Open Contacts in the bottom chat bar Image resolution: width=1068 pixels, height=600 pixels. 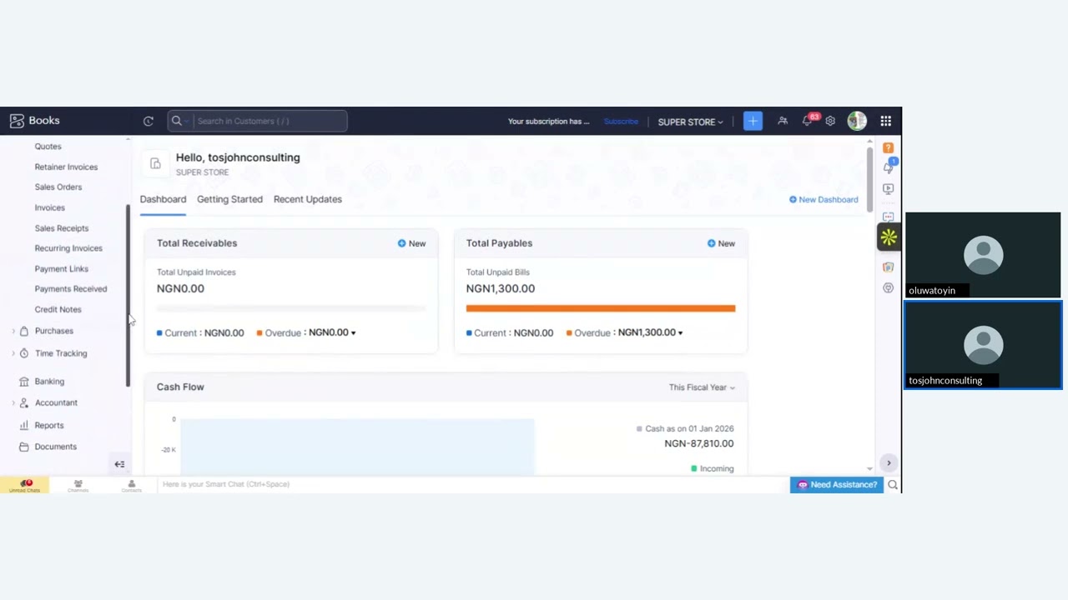coord(131,485)
